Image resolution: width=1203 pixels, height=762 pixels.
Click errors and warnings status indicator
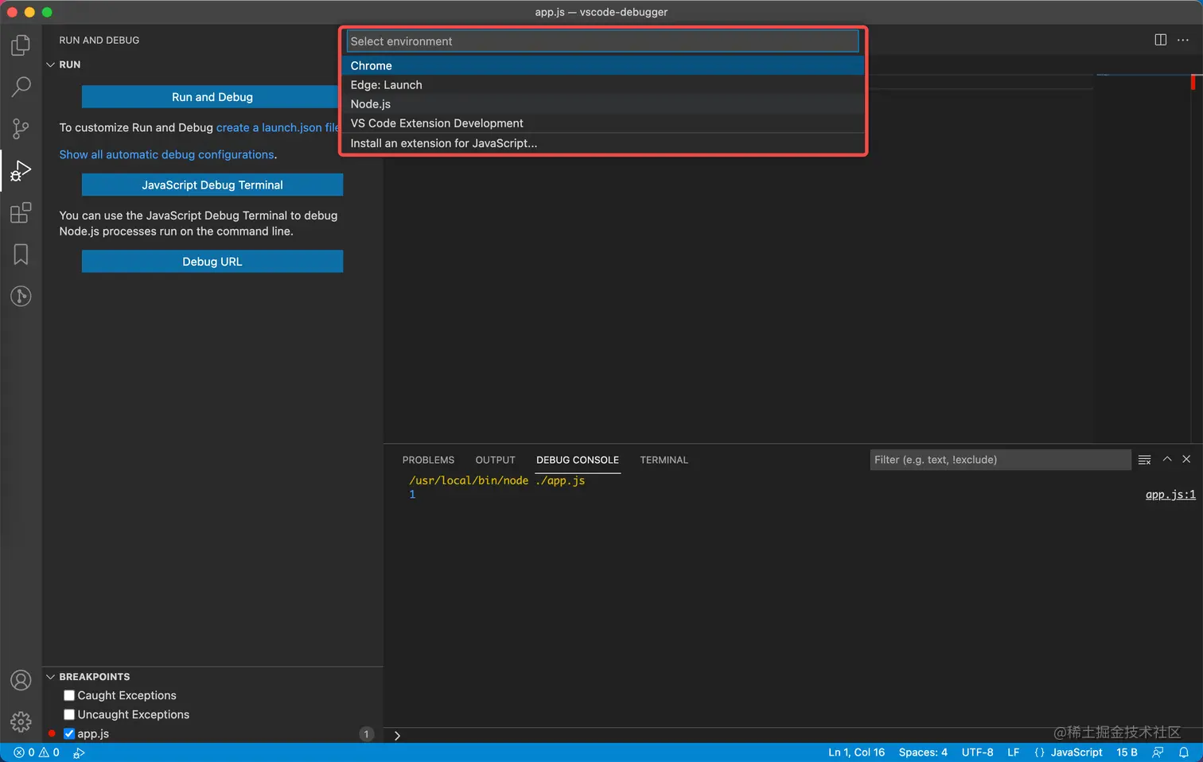(37, 752)
